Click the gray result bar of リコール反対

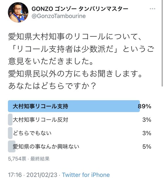[10, 119]
